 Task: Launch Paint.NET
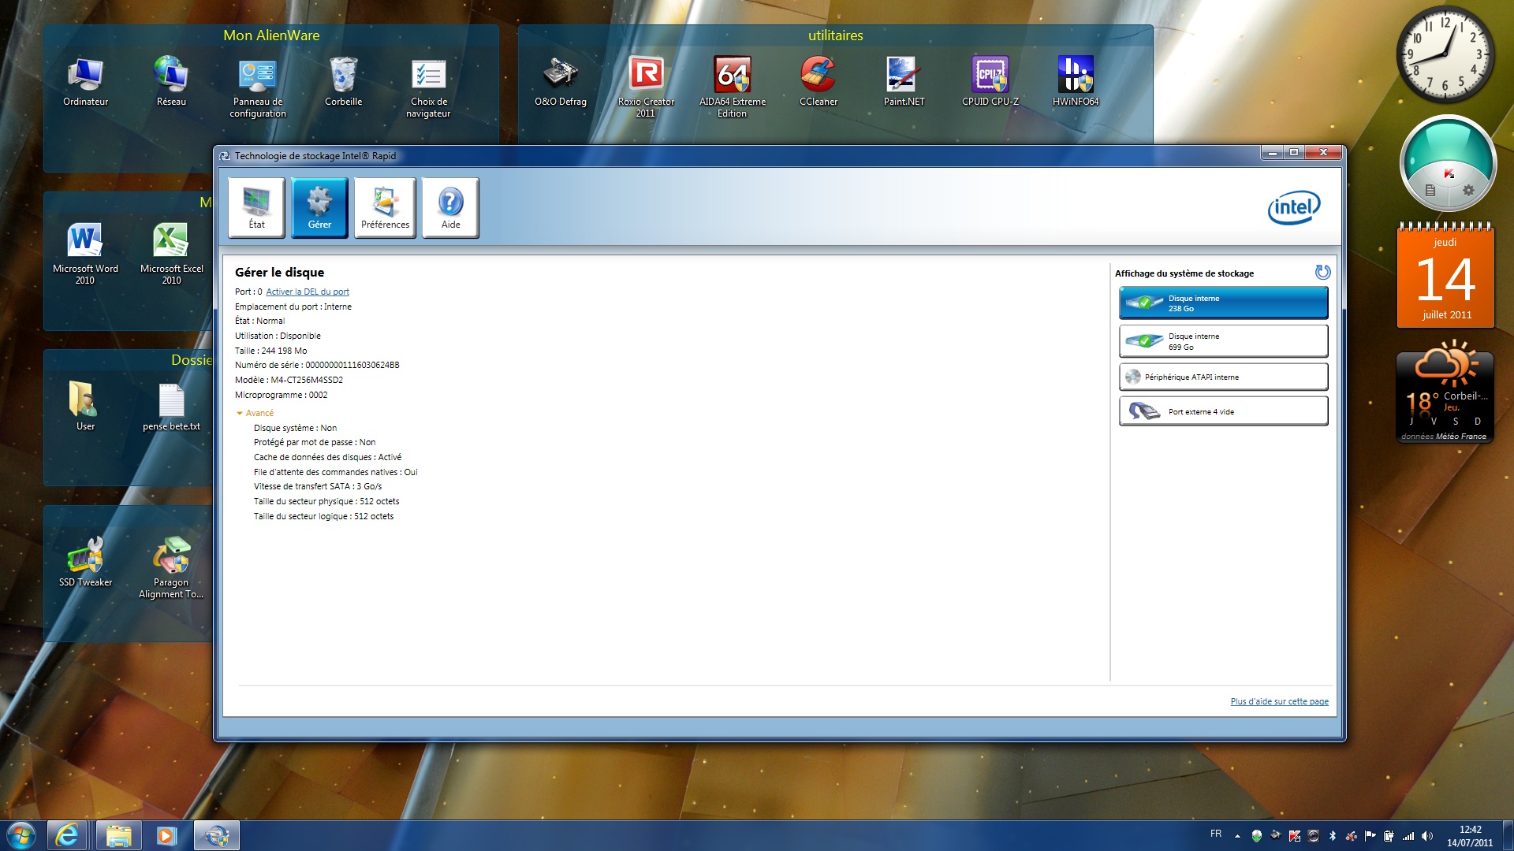point(904,82)
